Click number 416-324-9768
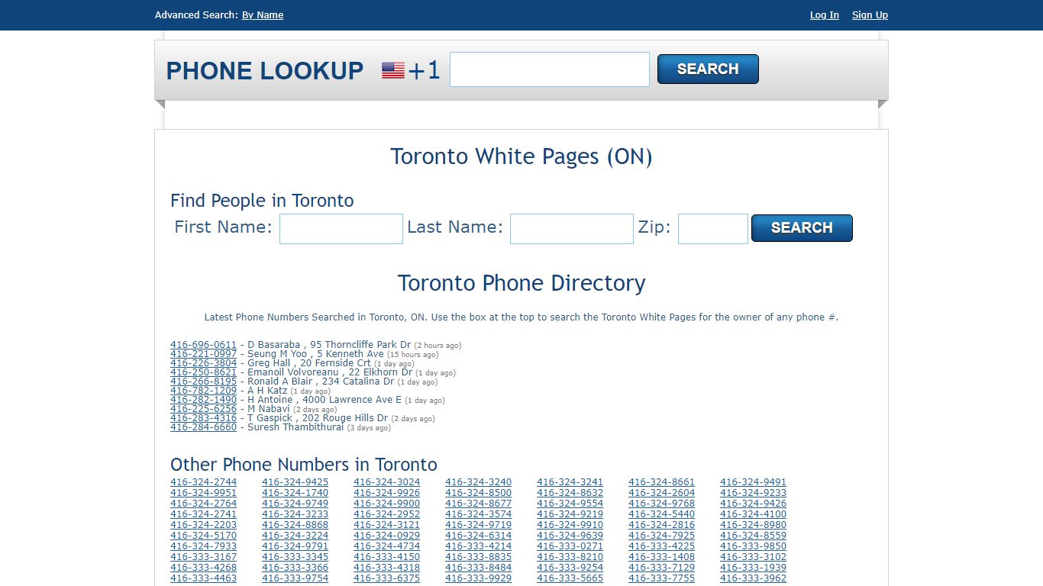The image size is (1043, 586). (x=662, y=504)
